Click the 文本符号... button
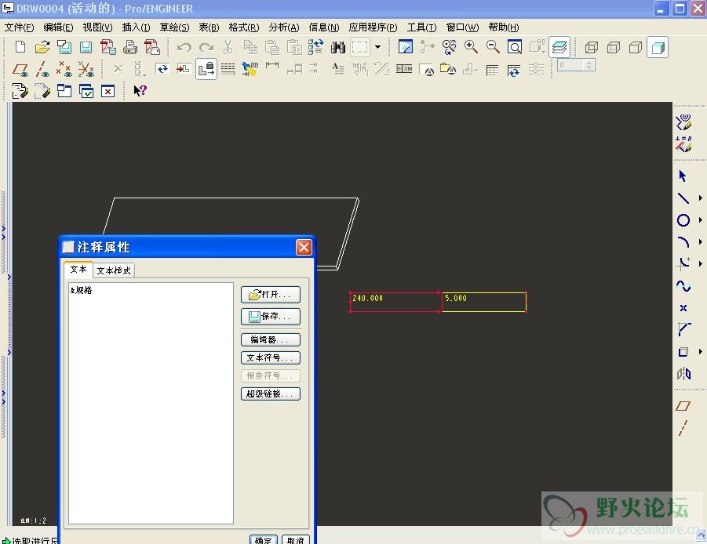The width and height of the screenshot is (707, 544). point(270,357)
